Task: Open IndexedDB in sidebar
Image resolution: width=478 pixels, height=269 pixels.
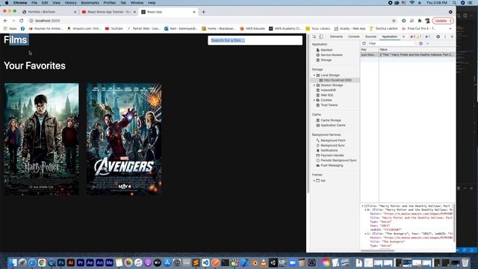Action: (x=328, y=90)
